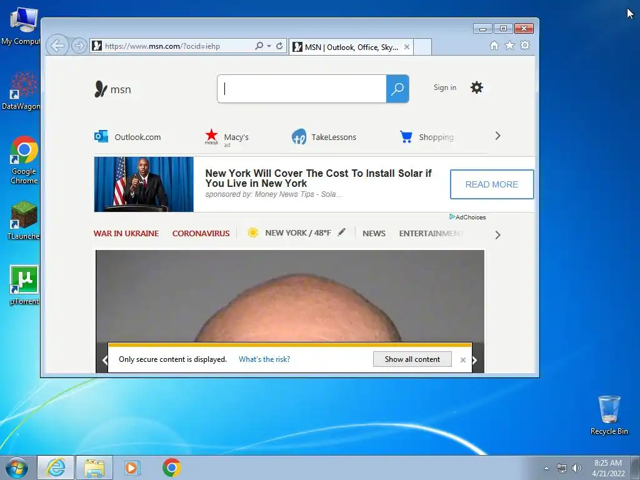
Task: Edit weather location with pencil icon
Action: (341, 232)
